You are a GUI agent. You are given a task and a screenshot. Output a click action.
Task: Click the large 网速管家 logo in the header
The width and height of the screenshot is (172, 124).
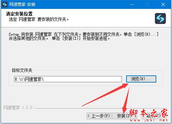point(160,18)
